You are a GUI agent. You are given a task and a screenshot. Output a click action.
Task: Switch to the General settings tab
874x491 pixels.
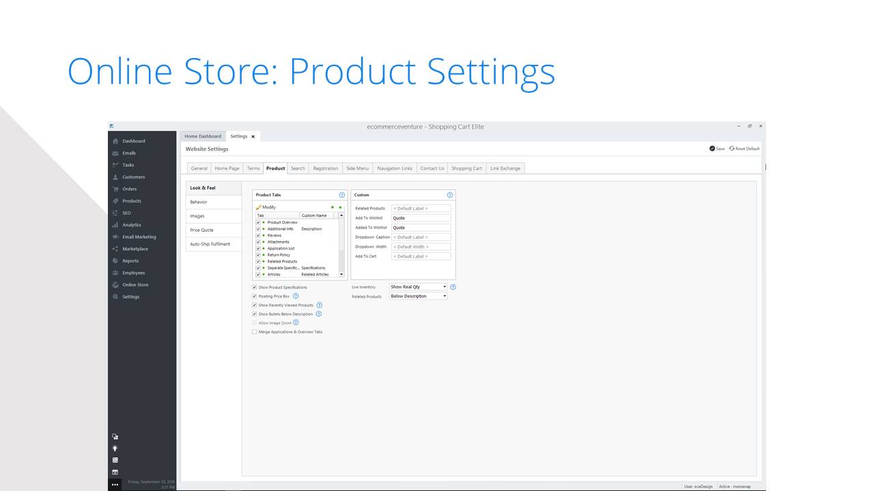199,168
